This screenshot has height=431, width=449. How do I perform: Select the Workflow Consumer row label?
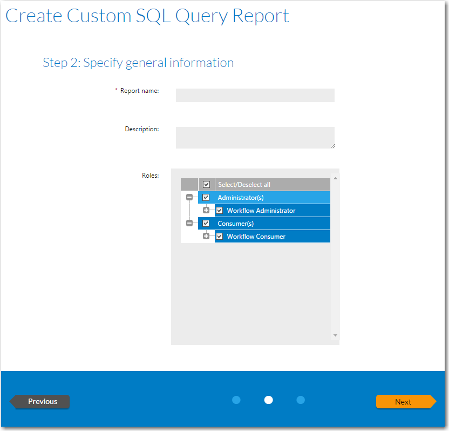[256, 237]
